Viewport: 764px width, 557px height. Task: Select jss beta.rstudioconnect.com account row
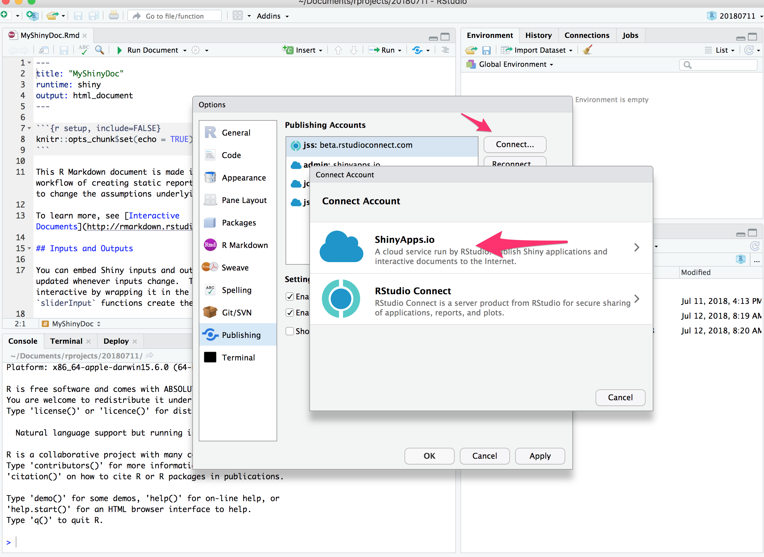click(382, 145)
